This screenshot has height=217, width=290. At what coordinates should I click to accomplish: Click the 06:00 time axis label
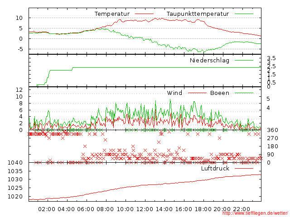click(x=86, y=209)
